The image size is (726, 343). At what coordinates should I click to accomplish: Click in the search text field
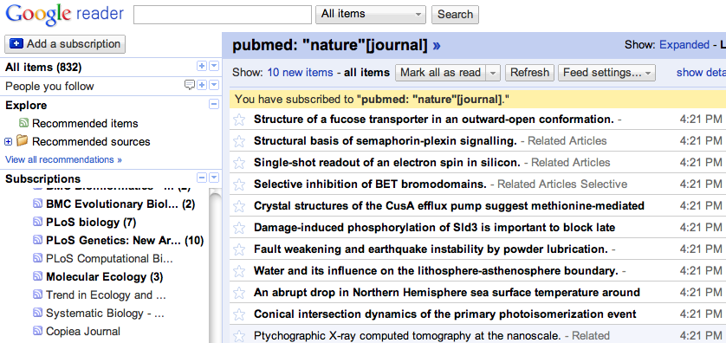(x=223, y=15)
